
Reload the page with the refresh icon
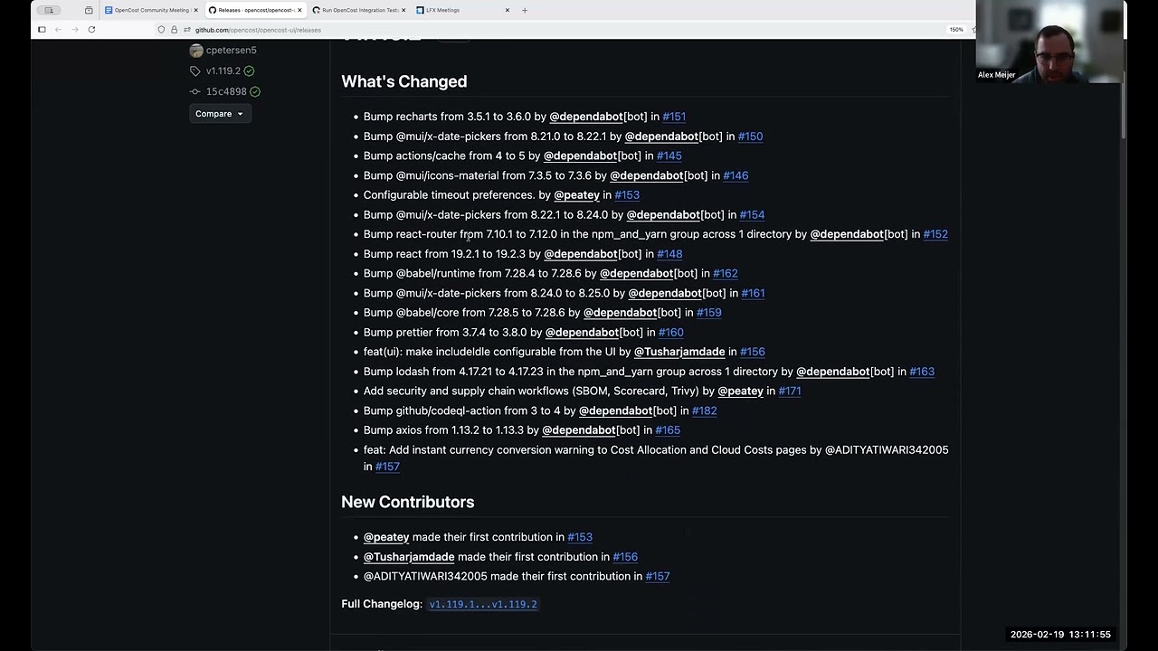coord(91,30)
